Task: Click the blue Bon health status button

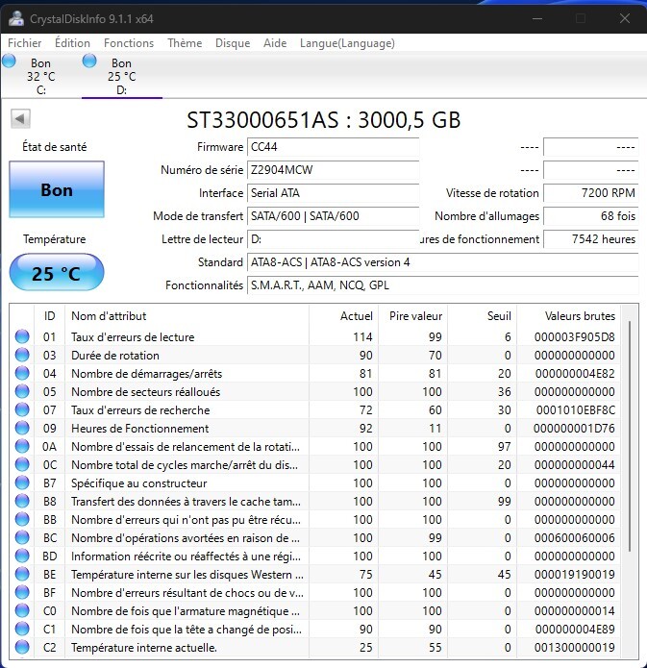Action: [x=57, y=190]
